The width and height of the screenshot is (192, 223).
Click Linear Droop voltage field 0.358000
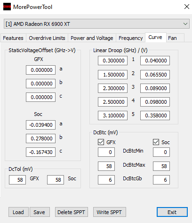tap(155, 115)
